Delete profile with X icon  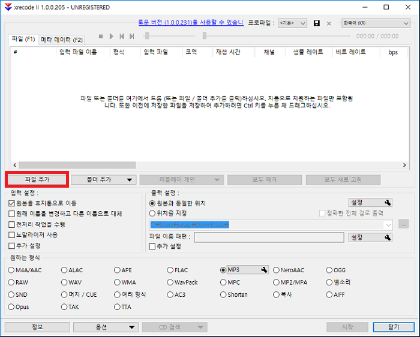click(329, 23)
